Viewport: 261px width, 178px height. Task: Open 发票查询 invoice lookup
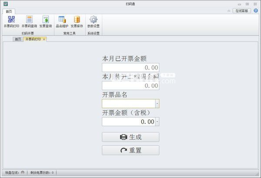tap(46, 22)
